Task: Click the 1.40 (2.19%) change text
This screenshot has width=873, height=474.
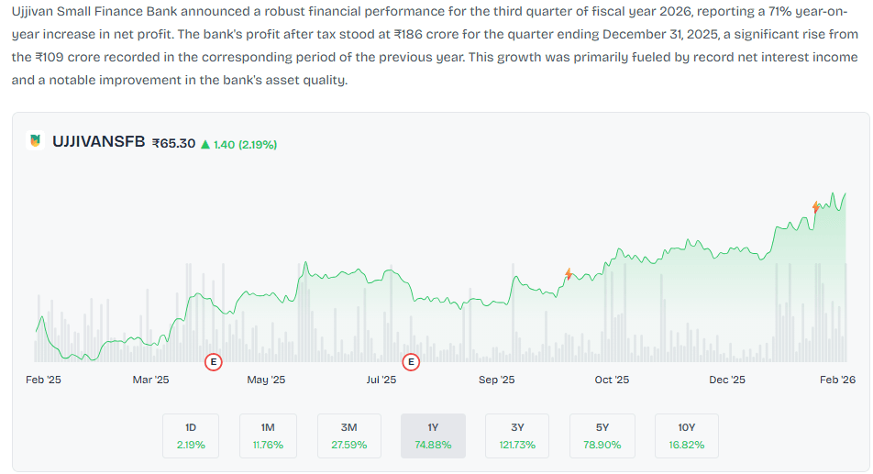Action: (245, 145)
